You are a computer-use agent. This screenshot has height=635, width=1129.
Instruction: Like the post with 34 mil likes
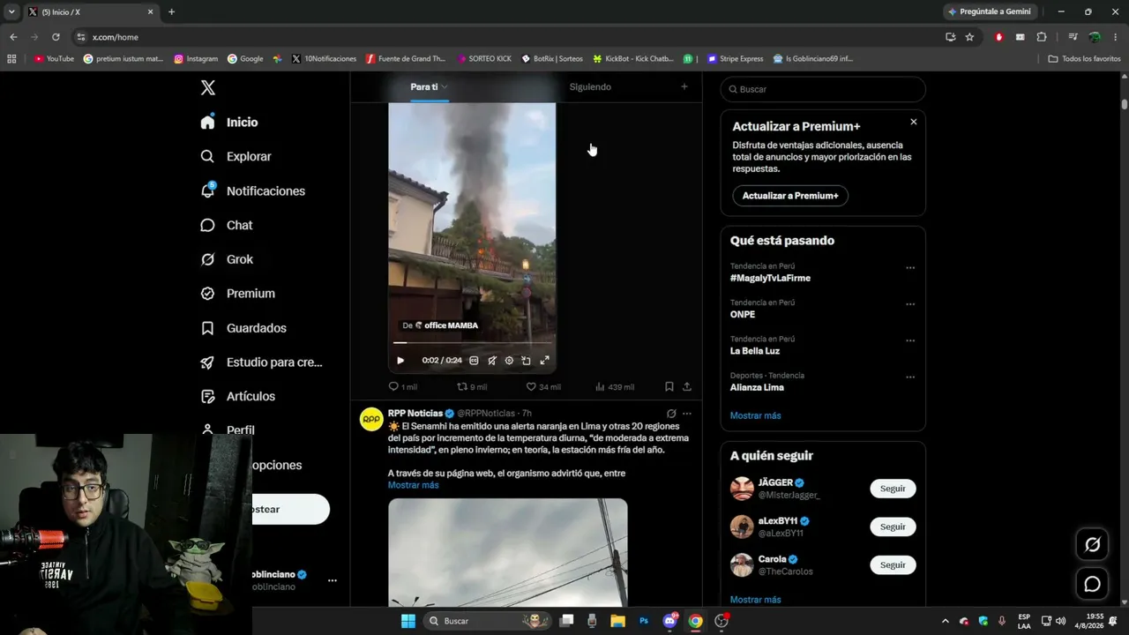[543, 386]
